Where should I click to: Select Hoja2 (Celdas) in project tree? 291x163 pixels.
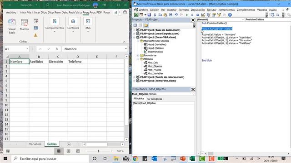click(156, 48)
